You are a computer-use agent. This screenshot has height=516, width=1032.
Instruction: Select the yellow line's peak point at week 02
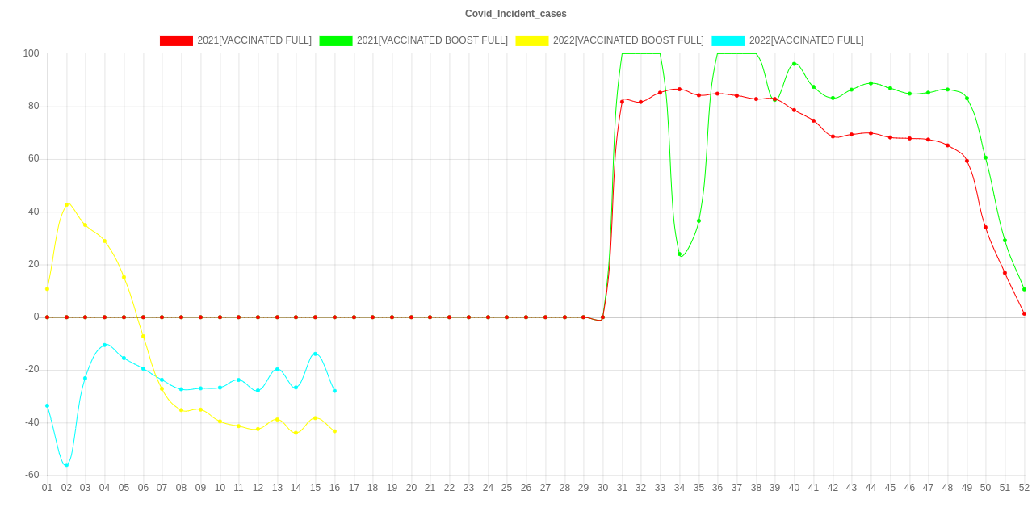pos(66,204)
